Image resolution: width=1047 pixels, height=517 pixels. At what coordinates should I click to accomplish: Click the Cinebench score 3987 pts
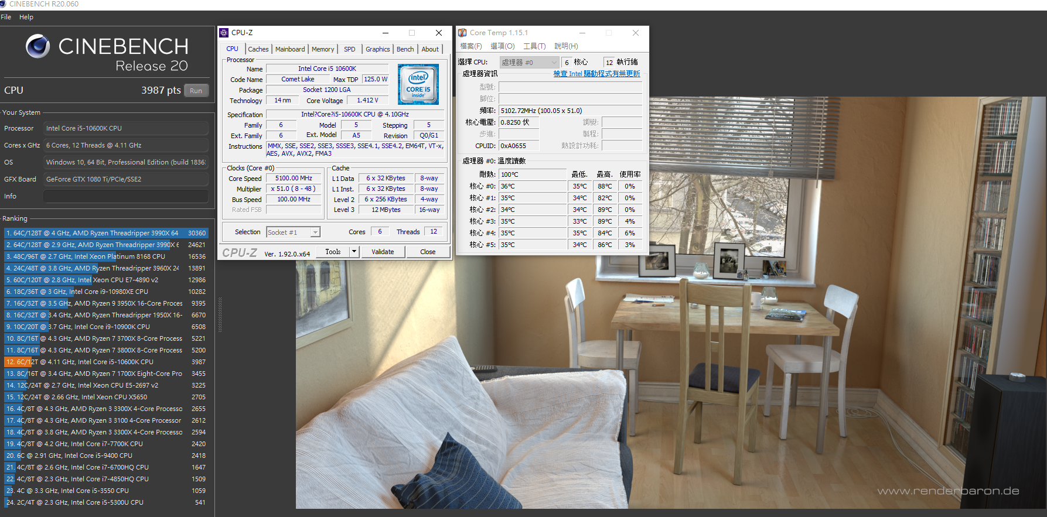click(161, 90)
